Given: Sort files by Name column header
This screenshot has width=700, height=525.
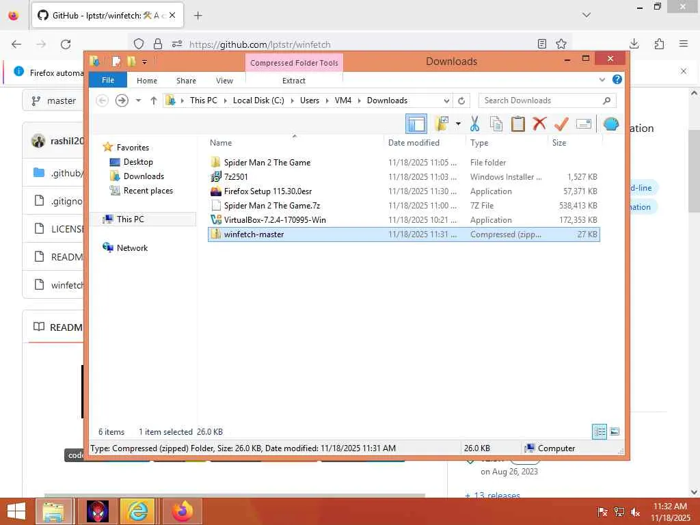Looking at the screenshot, I should pyautogui.click(x=221, y=143).
